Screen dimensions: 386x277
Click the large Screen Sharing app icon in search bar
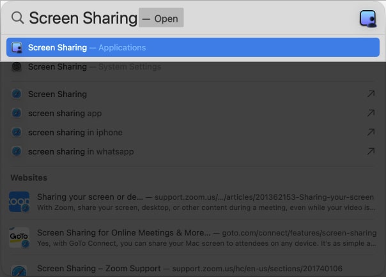point(368,19)
